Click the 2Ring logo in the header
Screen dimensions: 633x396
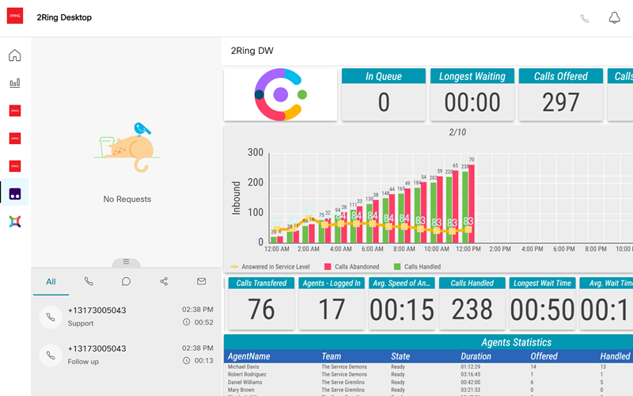click(x=15, y=16)
